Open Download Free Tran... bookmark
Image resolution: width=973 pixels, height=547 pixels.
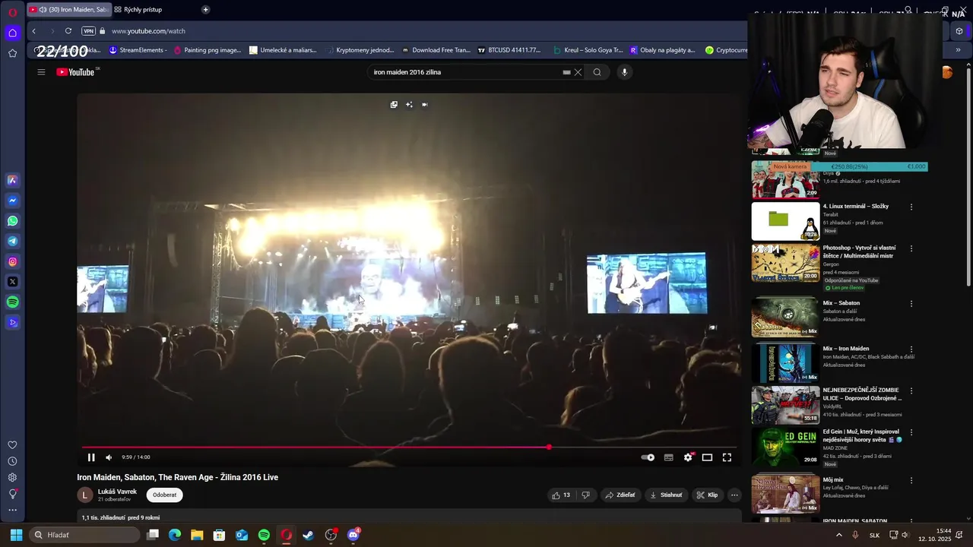click(436, 50)
